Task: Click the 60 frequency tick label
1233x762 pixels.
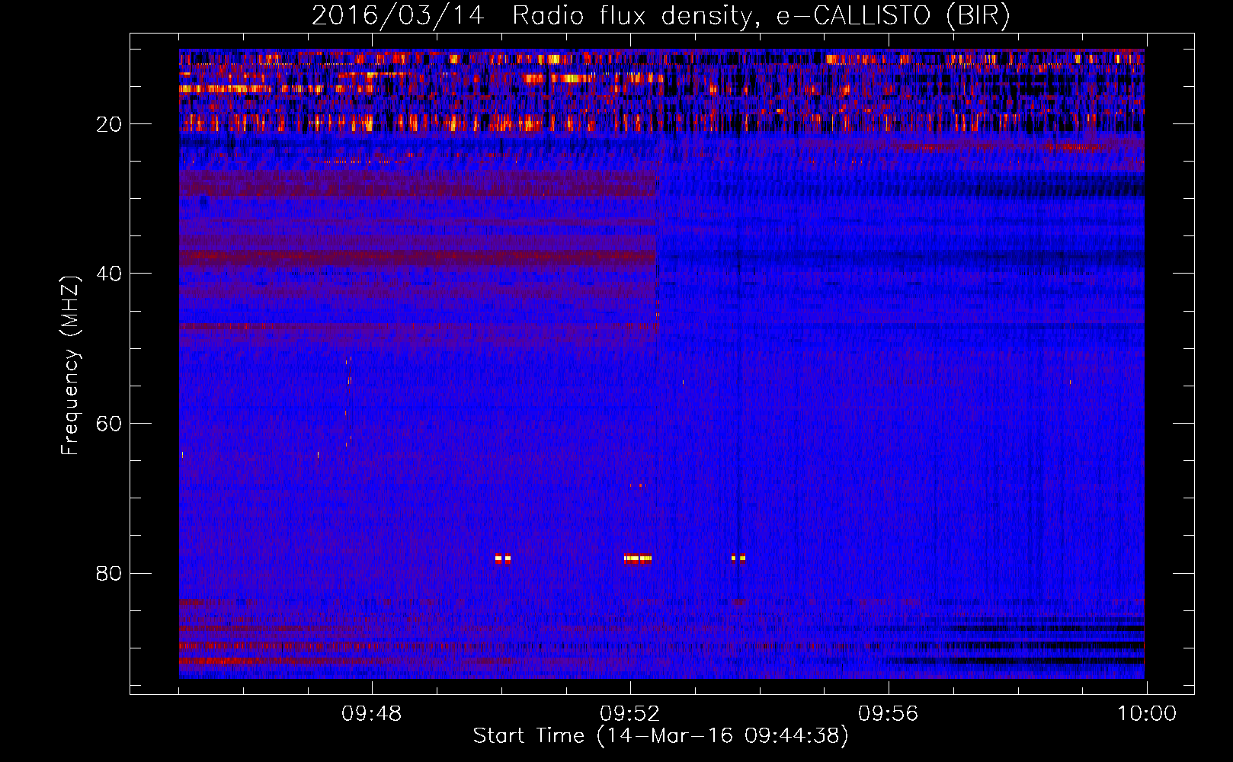Action: coord(110,424)
